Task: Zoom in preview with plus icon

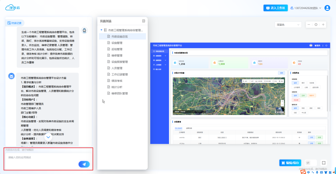Action: click(x=323, y=24)
